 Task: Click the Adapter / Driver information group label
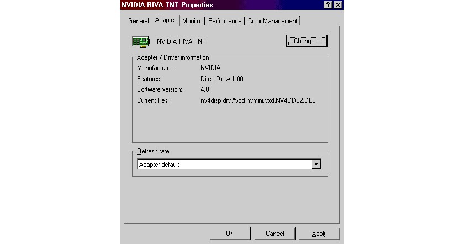click(173, 57)
